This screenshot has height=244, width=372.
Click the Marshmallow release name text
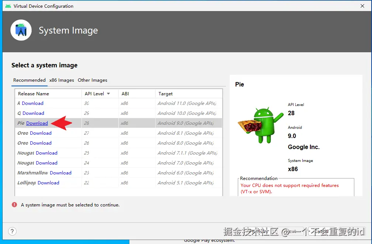click(x=33, y=173)
